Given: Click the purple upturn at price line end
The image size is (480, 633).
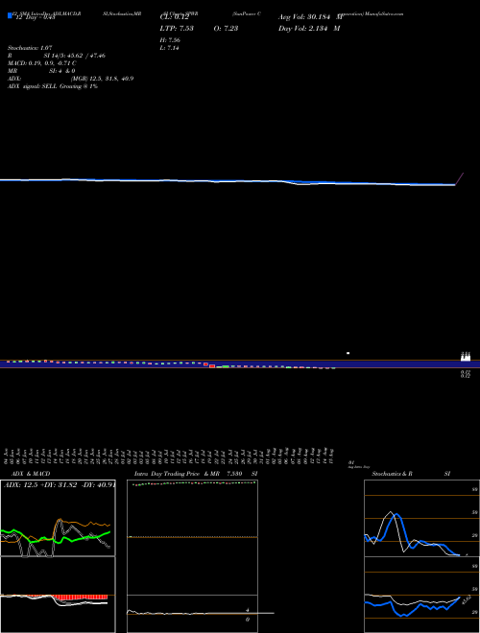Looking at the screenshot, I should pyautogui.click(x=460, y=178).
